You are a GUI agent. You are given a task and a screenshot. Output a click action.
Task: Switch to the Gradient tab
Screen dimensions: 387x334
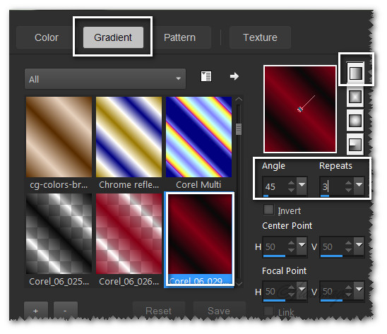pyautogui.click(x=113, y=37)
